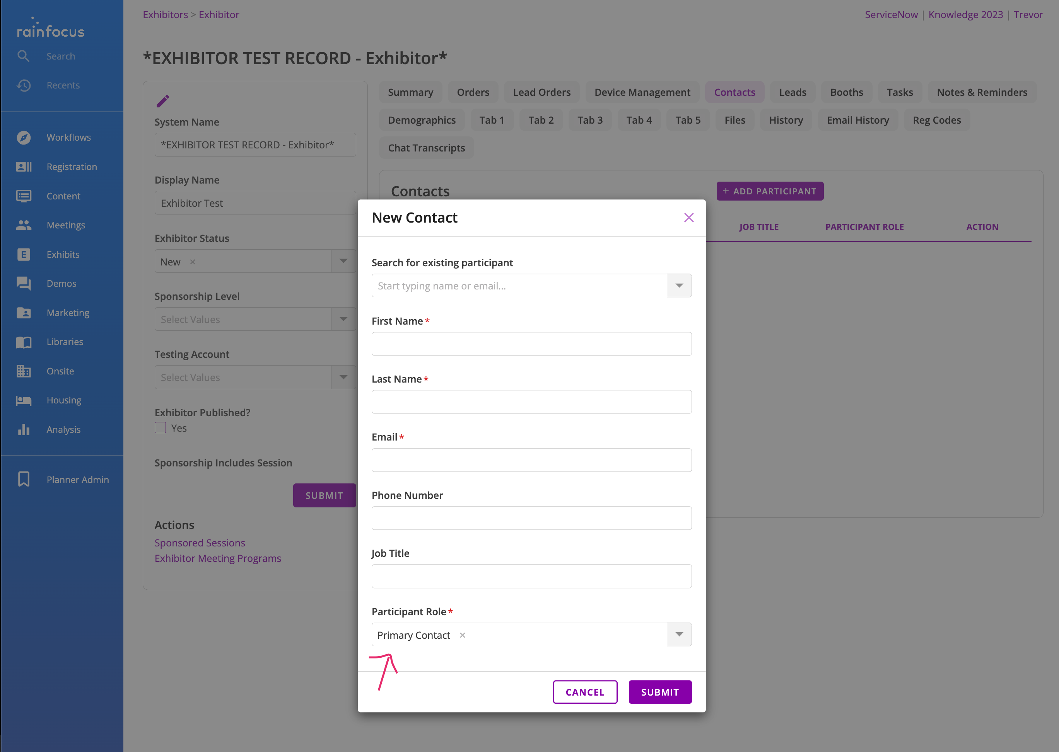Viewport: 1059px width, 752px height.
Task: Open the Sponsored Sessions link
Action: [200, 543]
